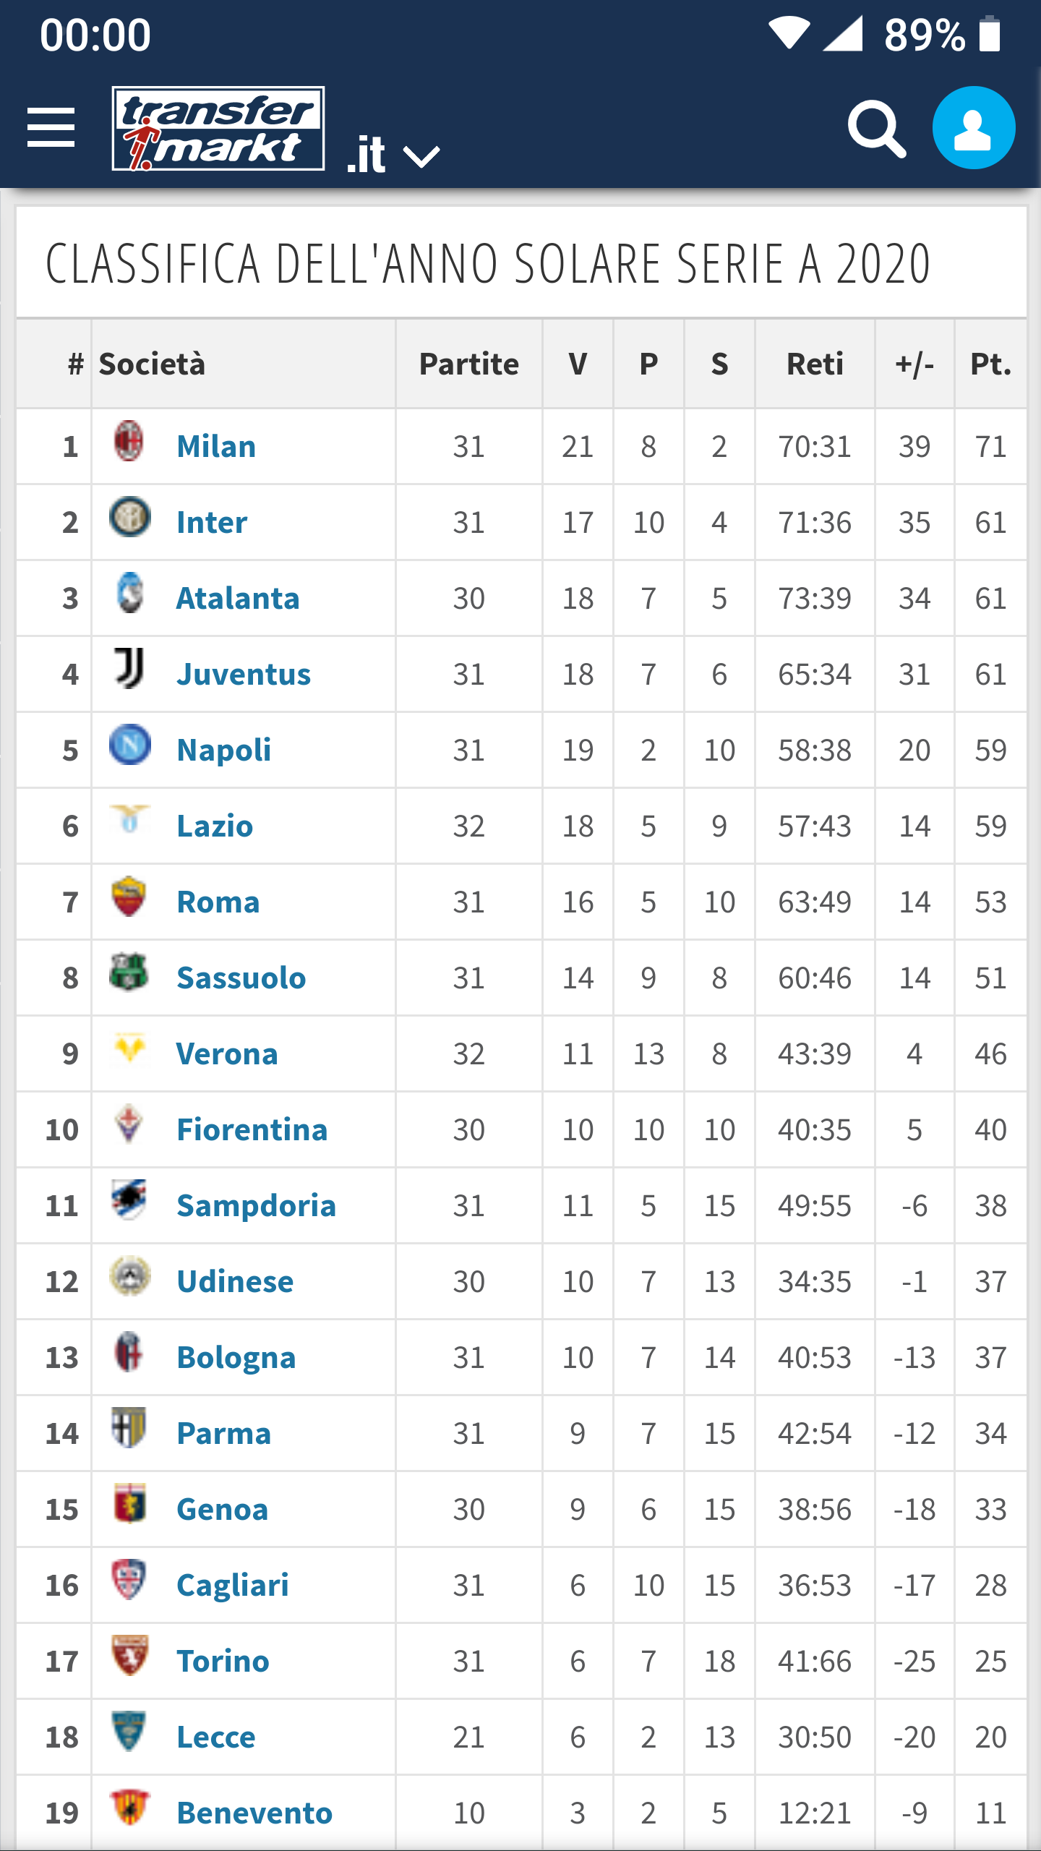Image resolution: width=1041 pixels, height=1851 pixels.
Task: Tap the Transfermarkt logo
Action: (218, 129)
